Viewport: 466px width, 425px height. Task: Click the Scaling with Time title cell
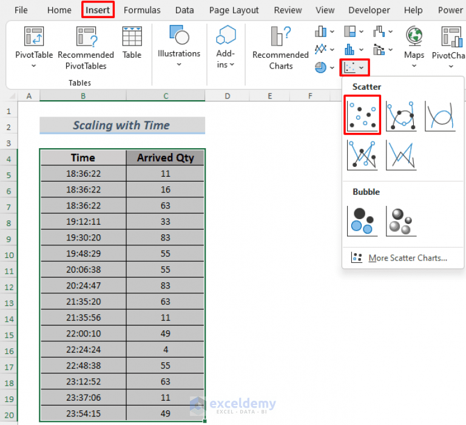[122, 125]
